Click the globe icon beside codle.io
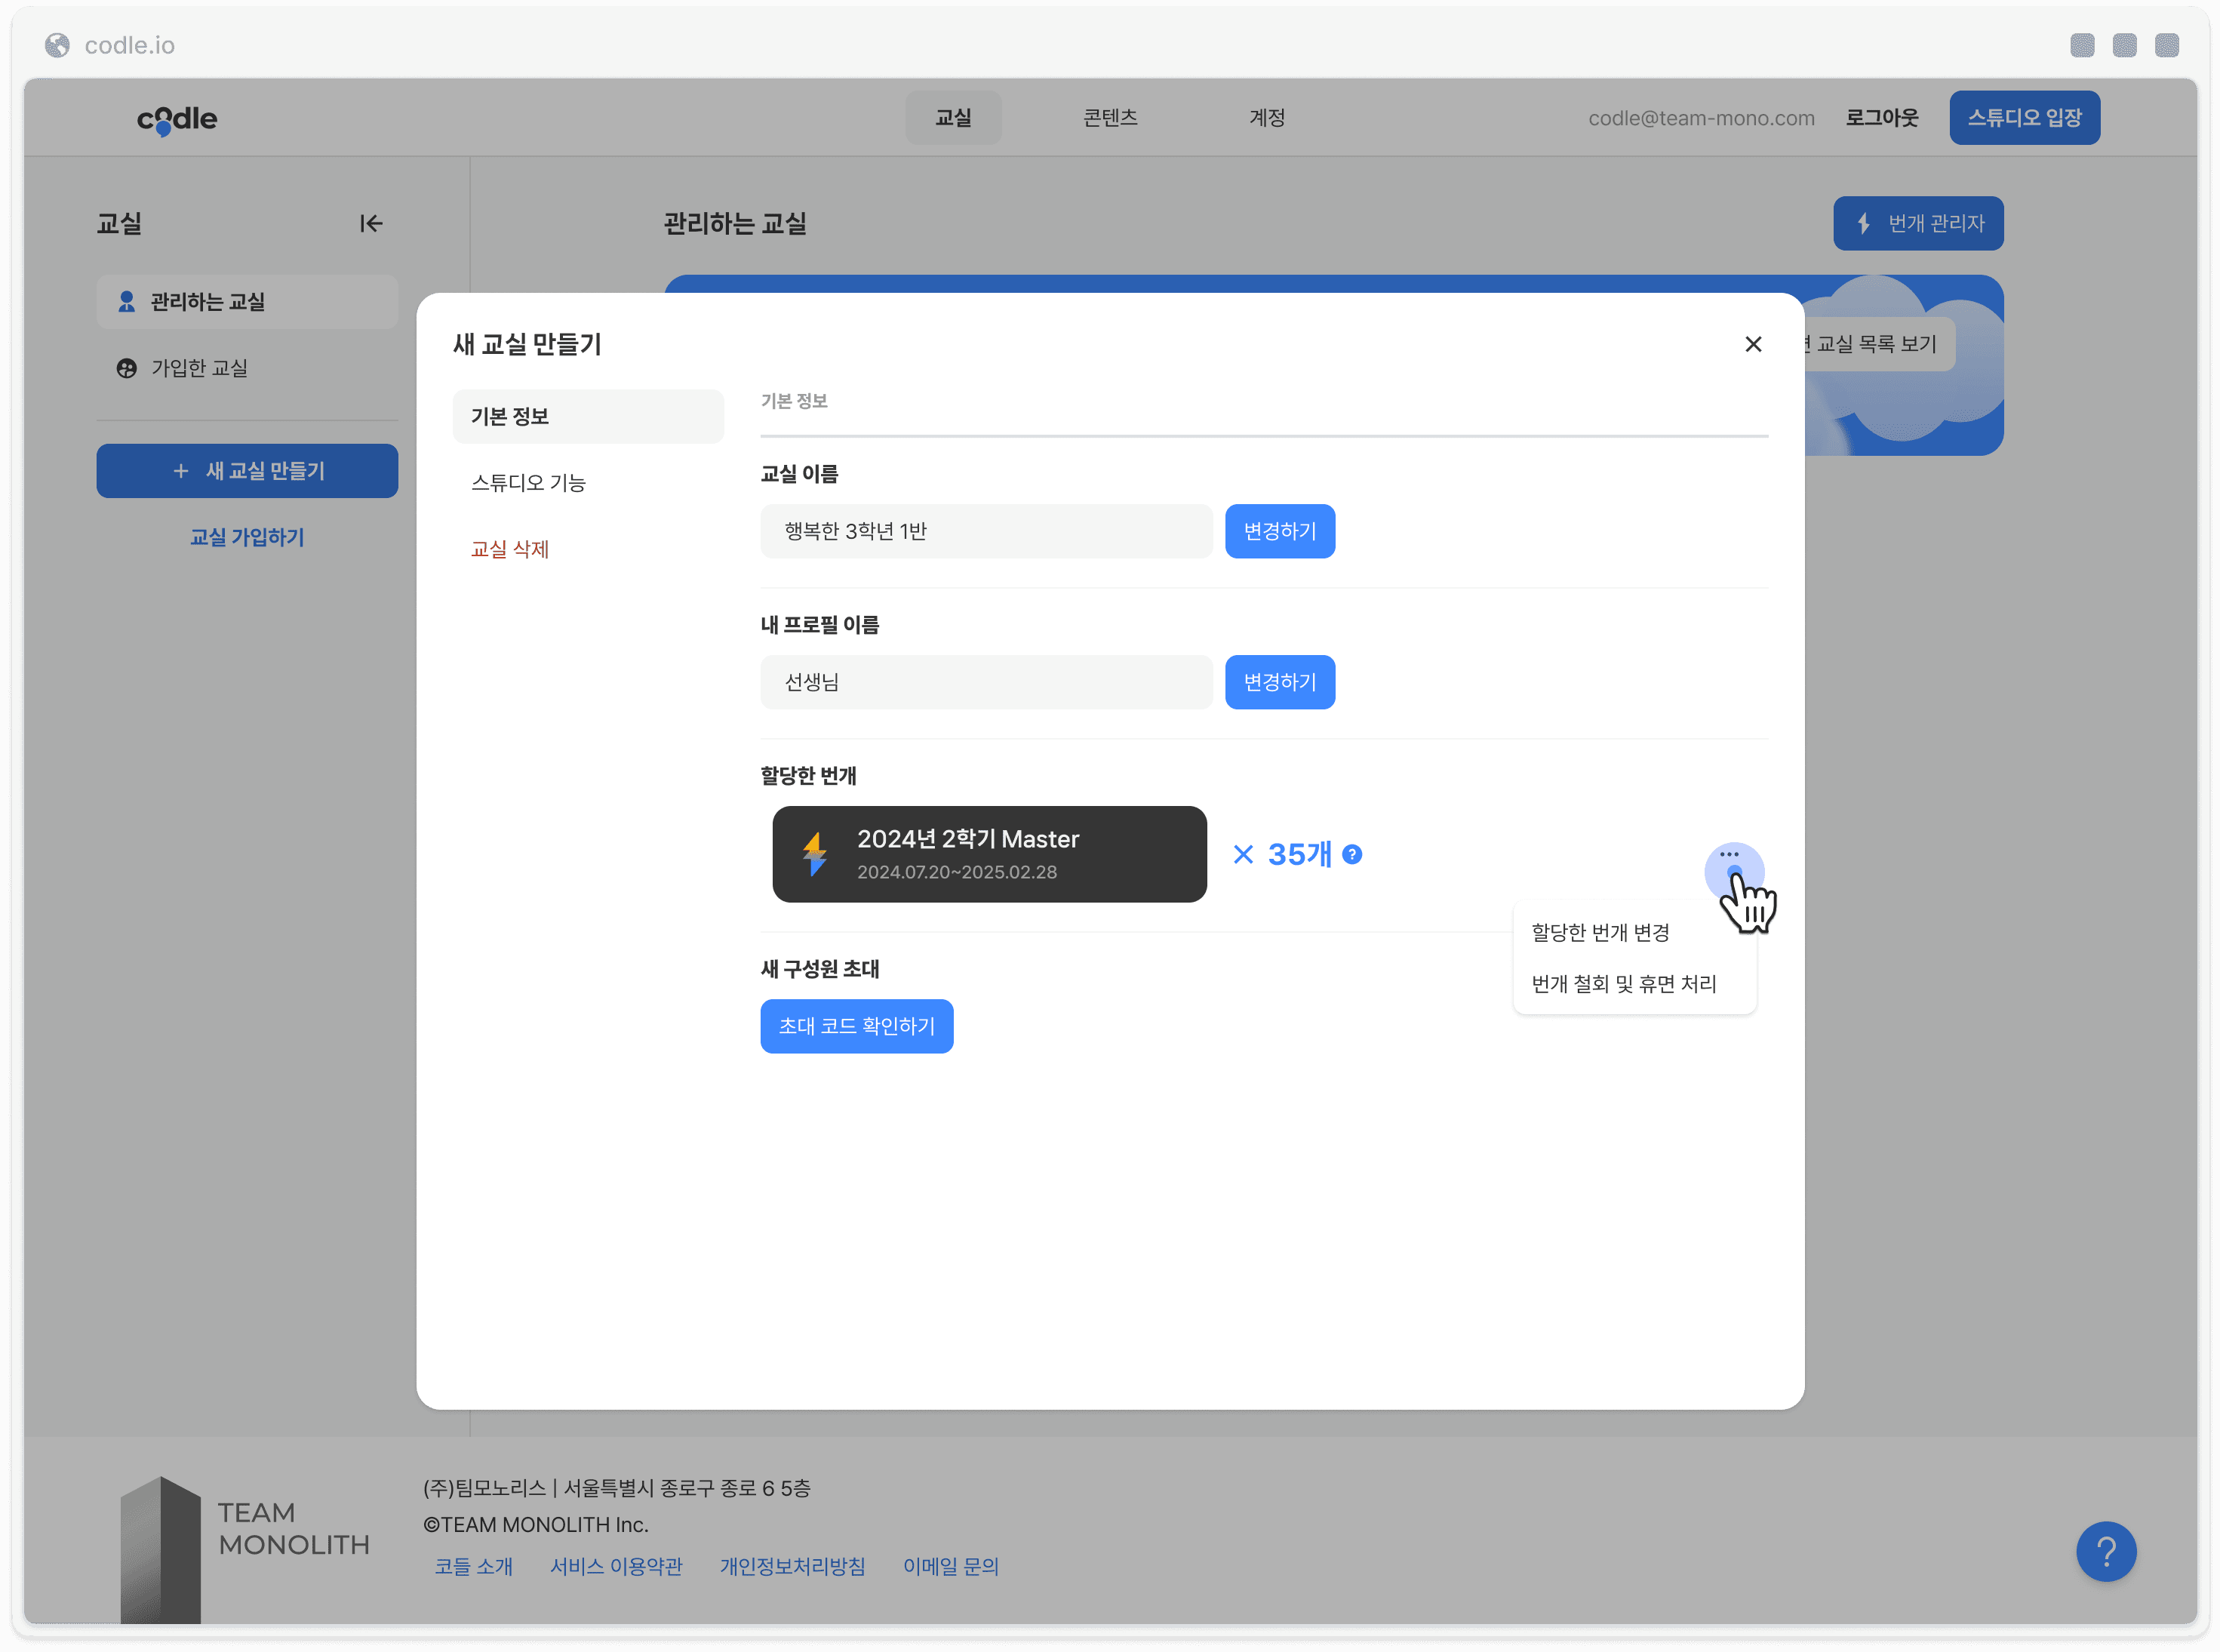 pyautogui.click(x=57, y=45)
